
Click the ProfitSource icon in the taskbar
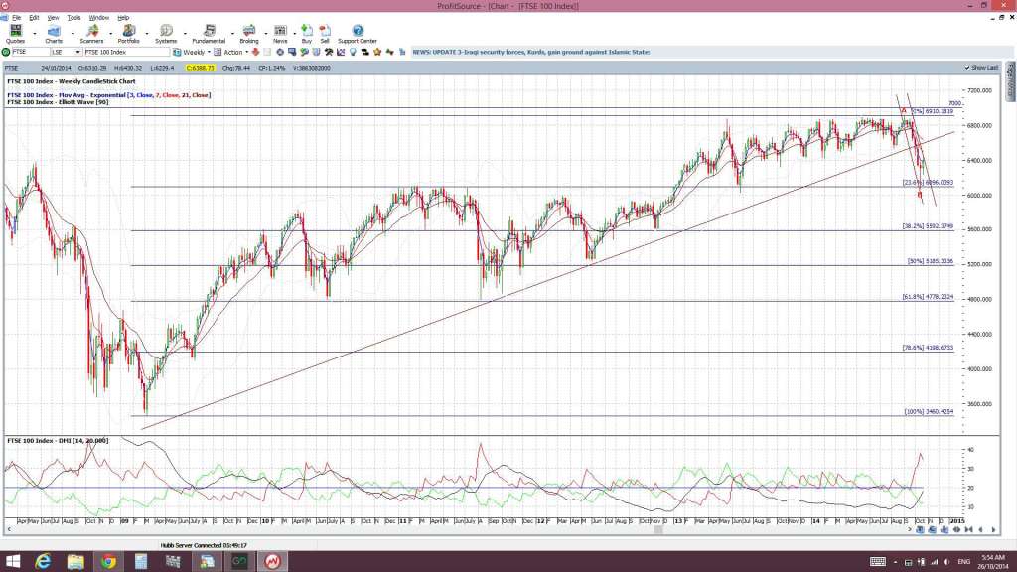[272, 561]
